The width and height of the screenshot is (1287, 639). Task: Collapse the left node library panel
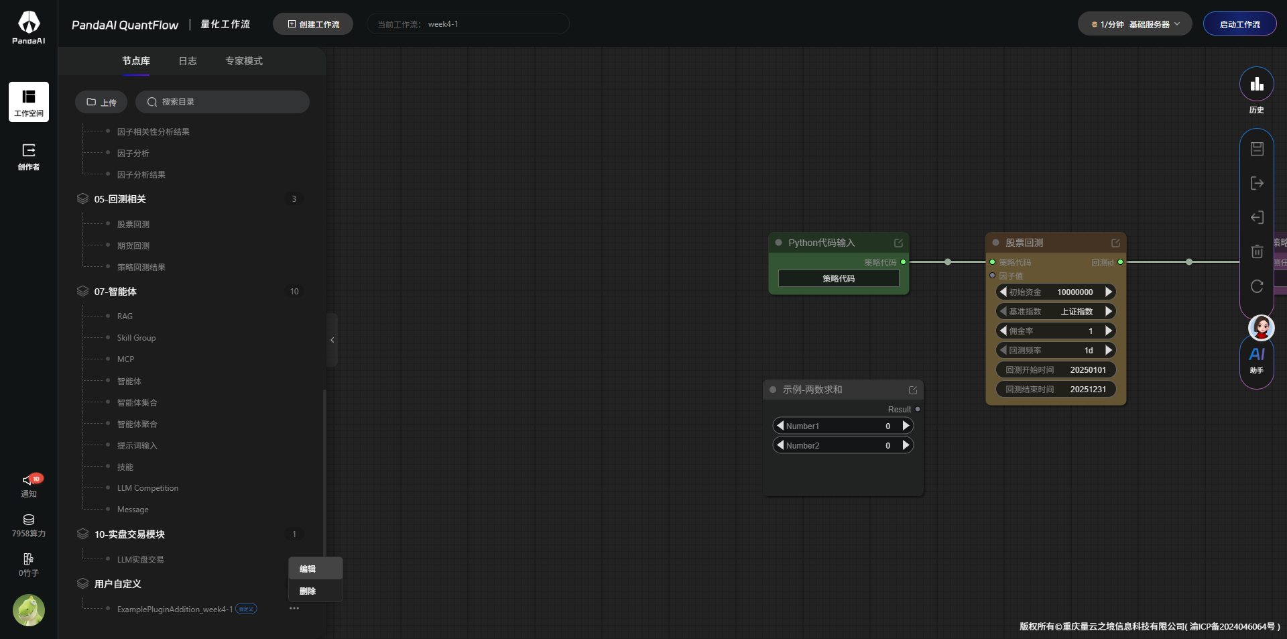click(332, 340)
